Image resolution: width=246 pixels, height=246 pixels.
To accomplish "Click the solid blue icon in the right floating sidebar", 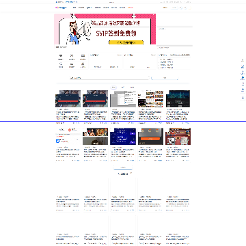I will (243, 78).
